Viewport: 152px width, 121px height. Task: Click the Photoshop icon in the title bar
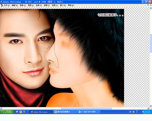point(1,2)
